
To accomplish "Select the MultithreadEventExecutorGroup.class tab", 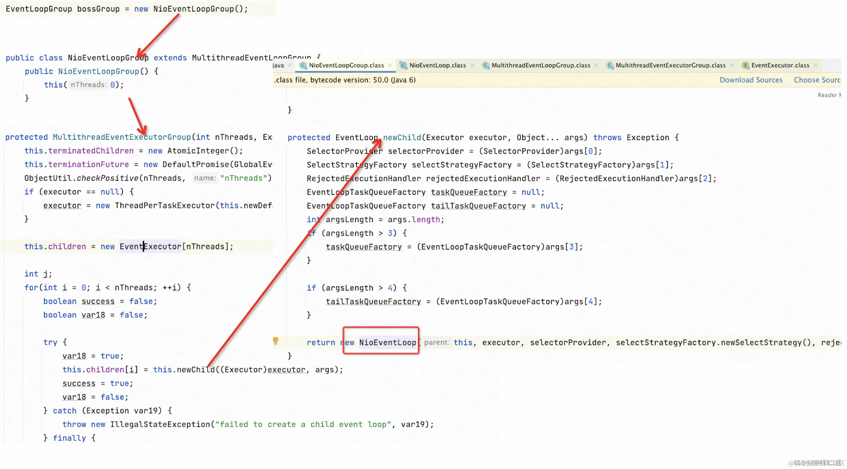I will (670, 65).
